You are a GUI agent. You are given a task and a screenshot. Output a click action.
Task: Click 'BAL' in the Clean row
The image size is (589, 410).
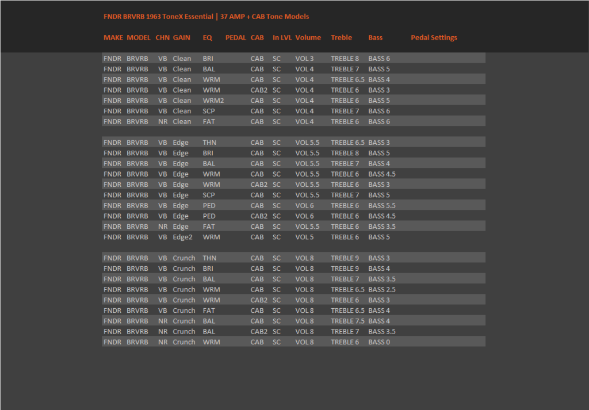[209, 69]
